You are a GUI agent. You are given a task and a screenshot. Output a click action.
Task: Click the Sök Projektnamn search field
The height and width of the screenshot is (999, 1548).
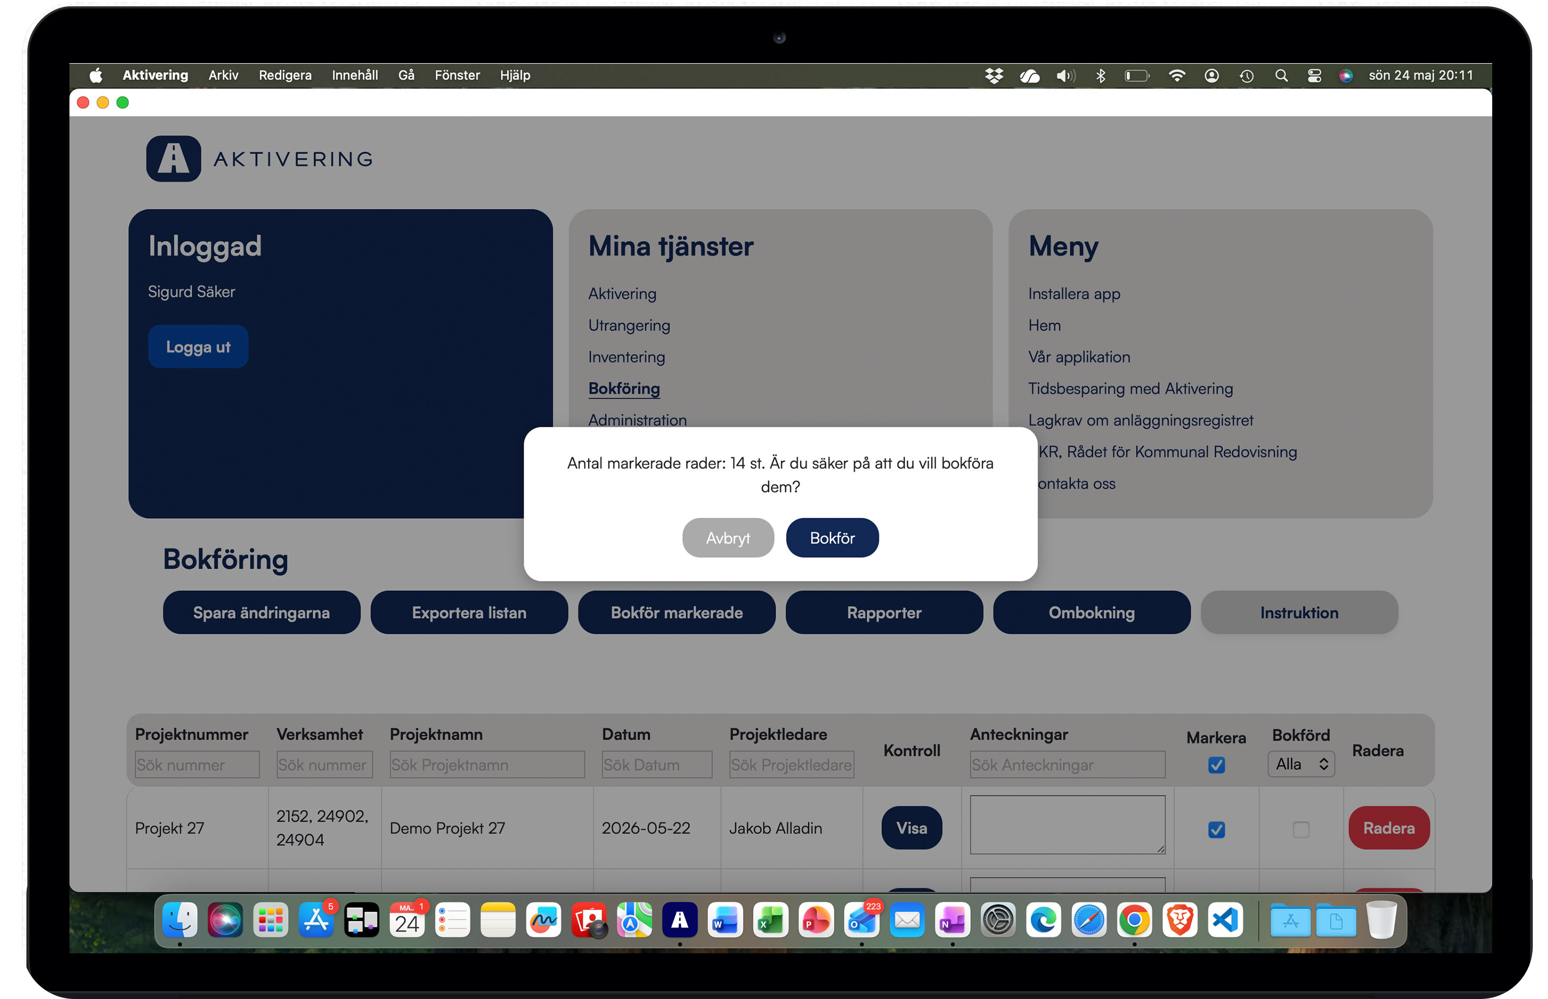[x=487, y=765]
